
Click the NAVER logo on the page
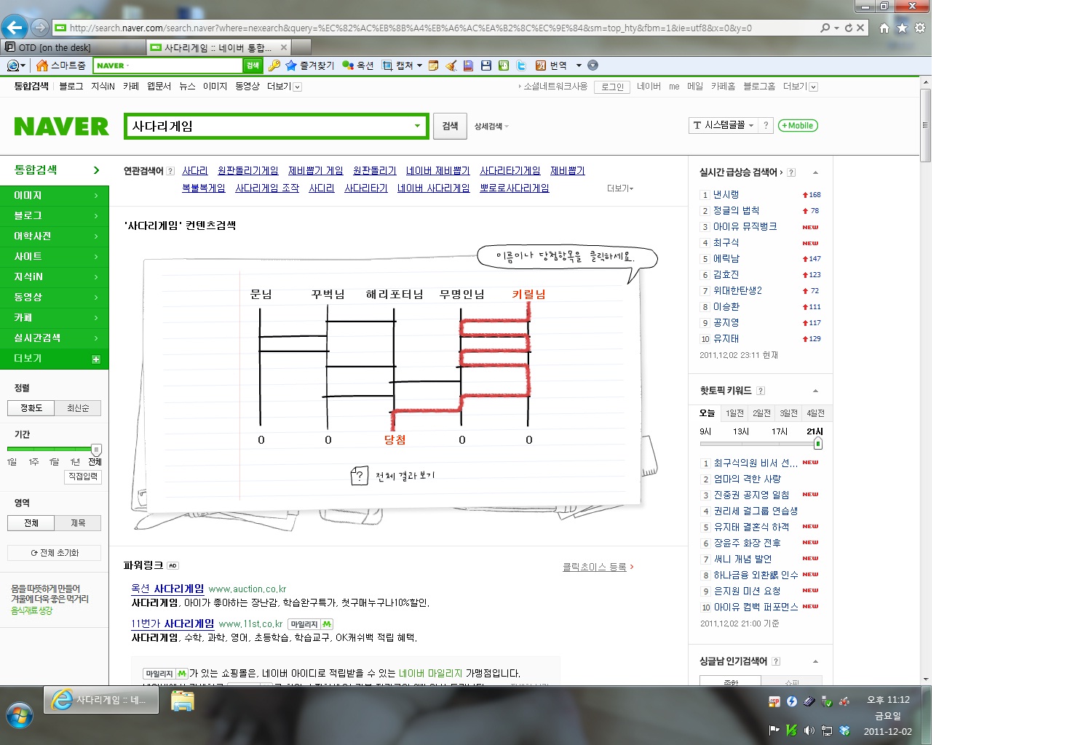pos(62,127)
